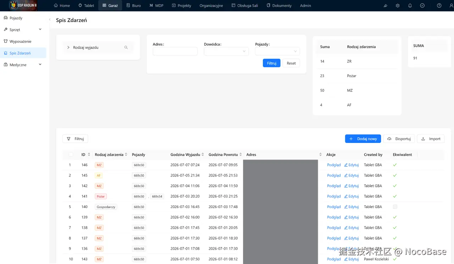Click Edytuj for row ID 140
The image size is (454, 264).
(x=351, y=207)
